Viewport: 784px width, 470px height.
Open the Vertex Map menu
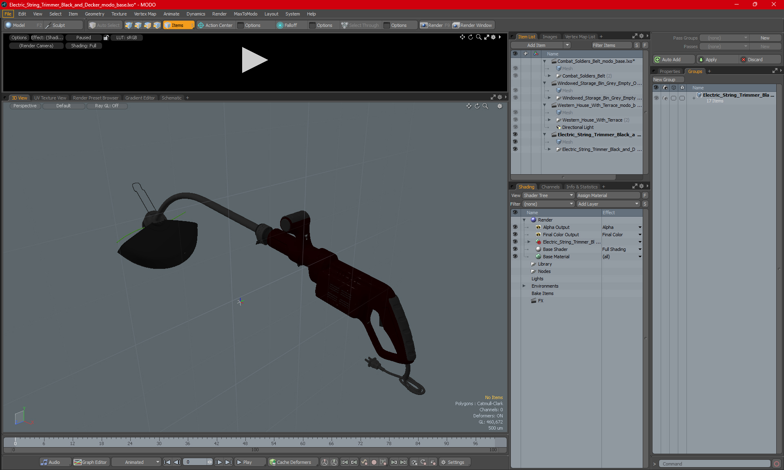[x=145, y=14]
